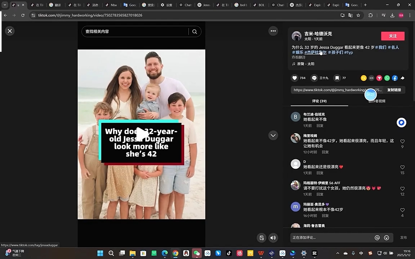The width and height of the screenshot is (415, 259).
Task: Toggle the auto-scroll mode icon
Action: click(262, 237)
